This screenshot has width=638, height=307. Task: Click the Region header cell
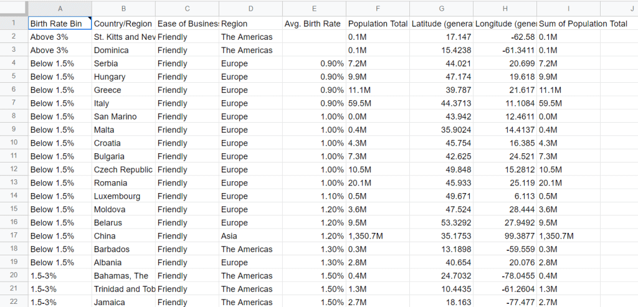click(x=250, y=24)
